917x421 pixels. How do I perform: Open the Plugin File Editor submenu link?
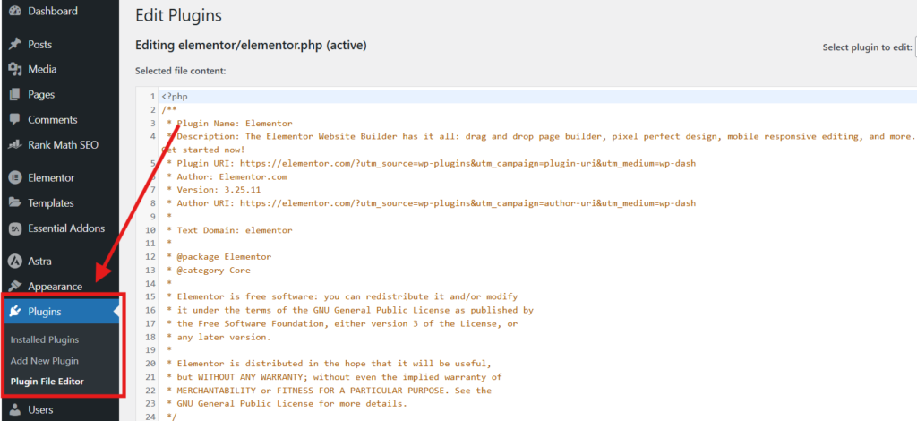click(47, 382)
